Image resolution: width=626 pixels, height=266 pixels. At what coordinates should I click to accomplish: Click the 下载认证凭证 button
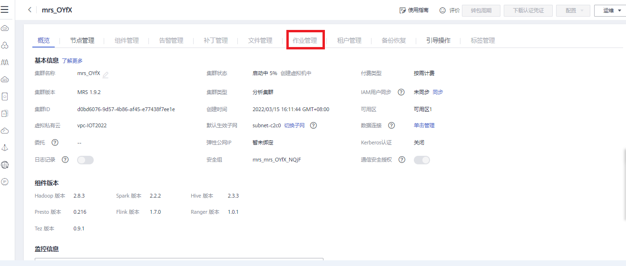click(528, 10)
